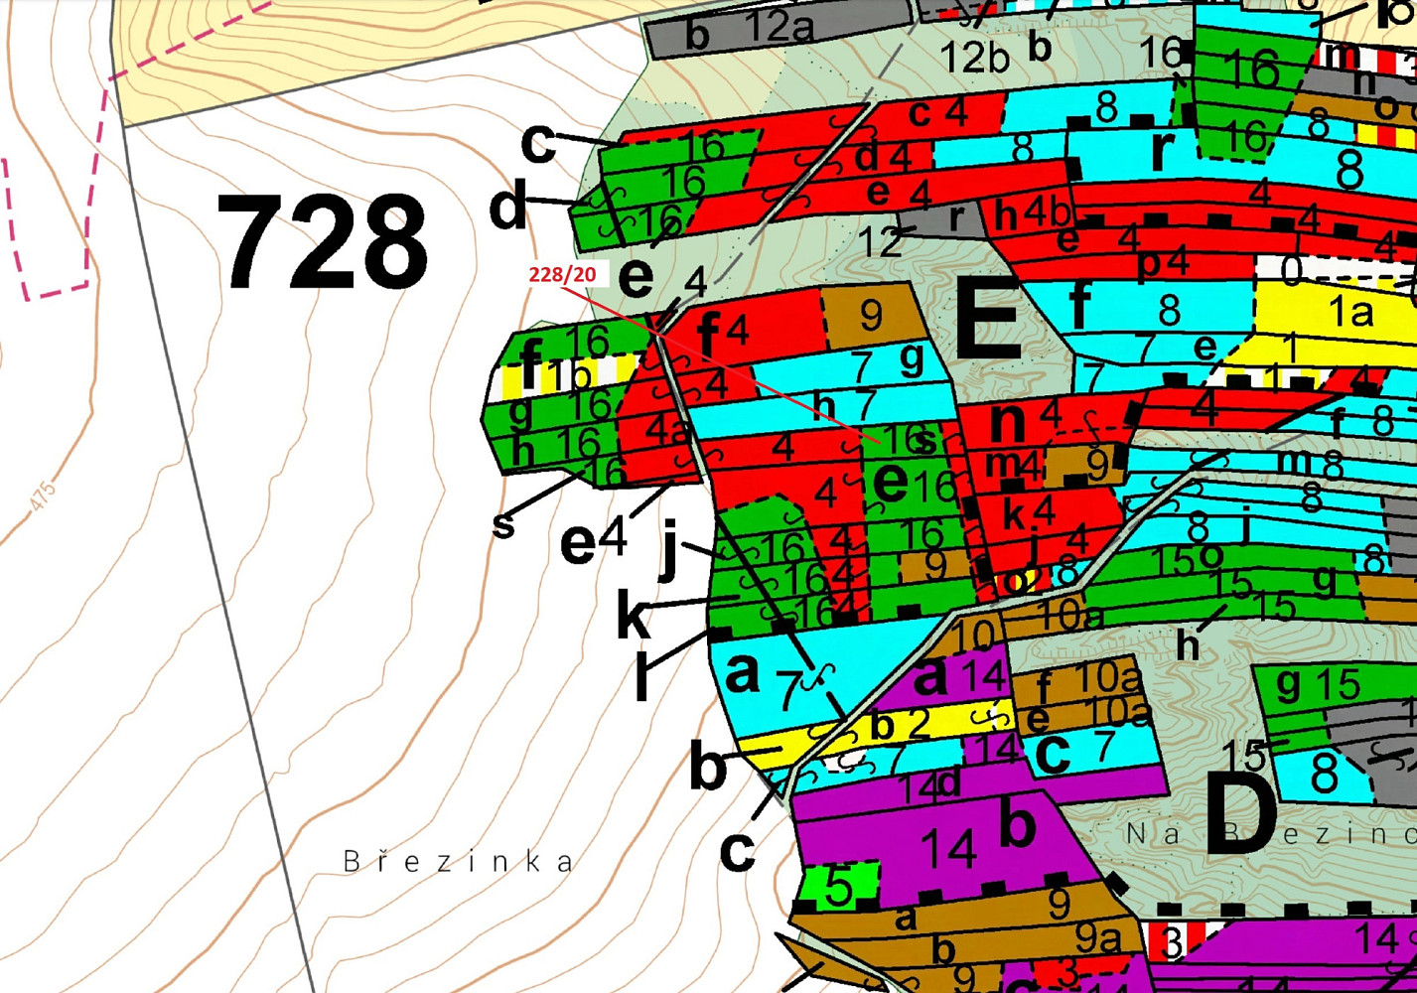Click the grey parcel labeled b 12a
1417x993 pixels.
point(778,29)
